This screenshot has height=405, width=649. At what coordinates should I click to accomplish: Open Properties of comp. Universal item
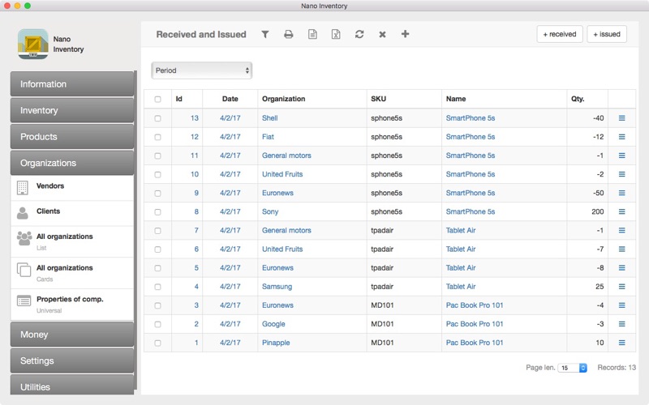pos(72,305)
